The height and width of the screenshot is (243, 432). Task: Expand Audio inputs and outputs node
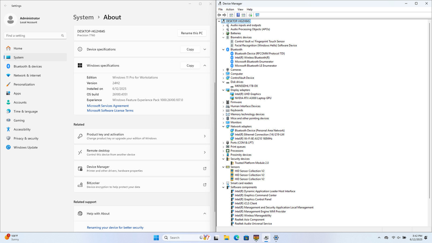pyautogui.click(x=223, y=25)
